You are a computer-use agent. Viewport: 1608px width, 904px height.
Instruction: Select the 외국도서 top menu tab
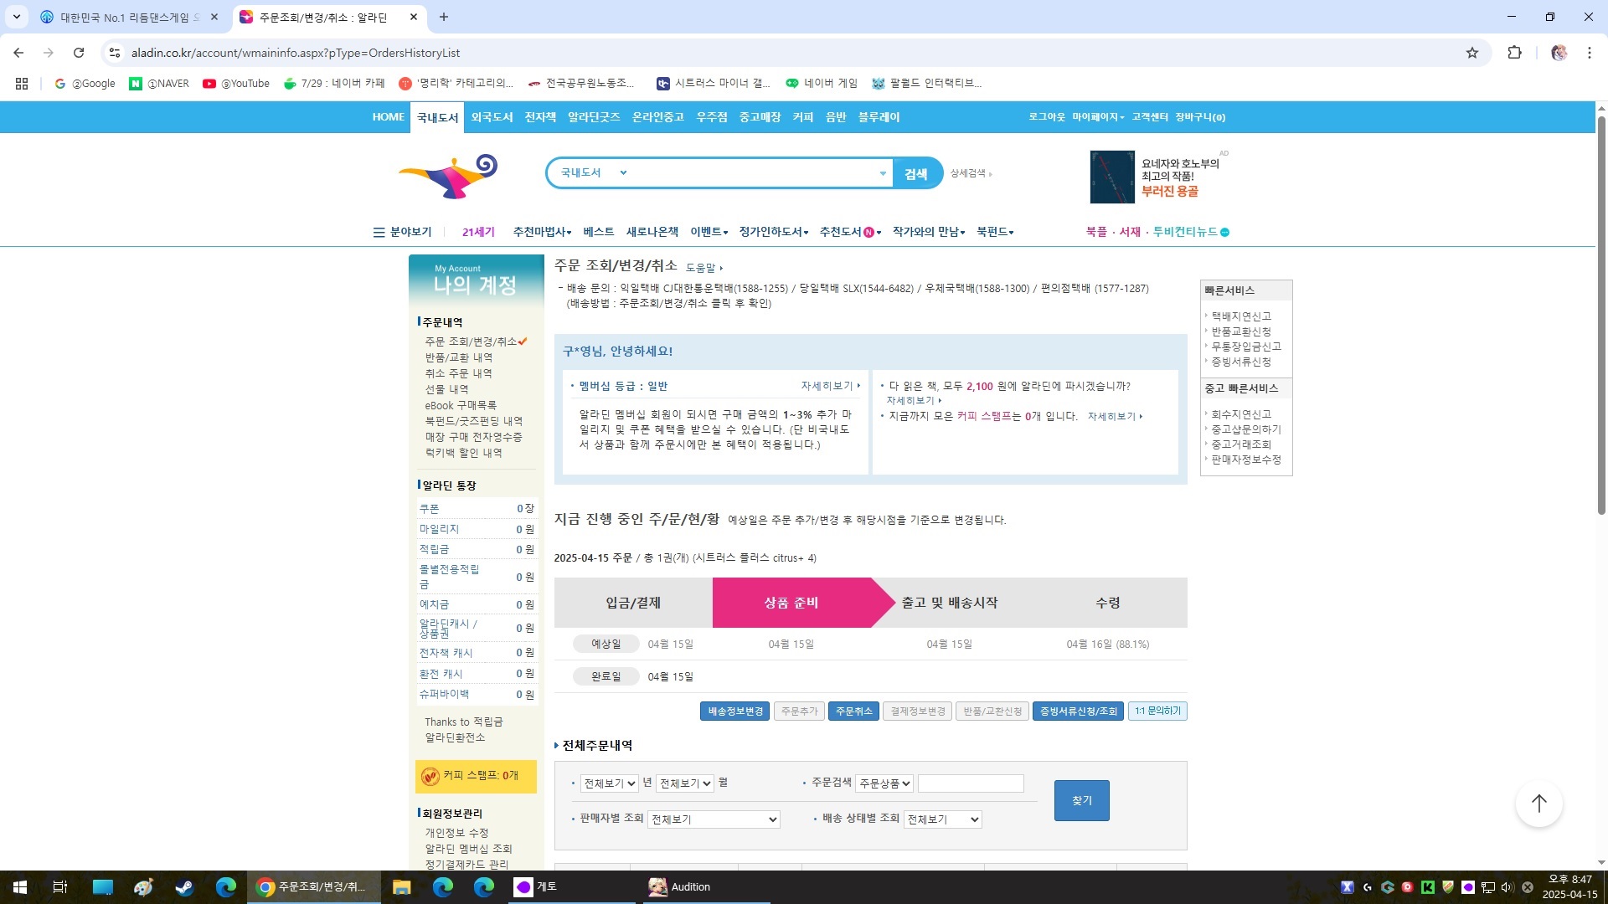(x=492, y=117)
